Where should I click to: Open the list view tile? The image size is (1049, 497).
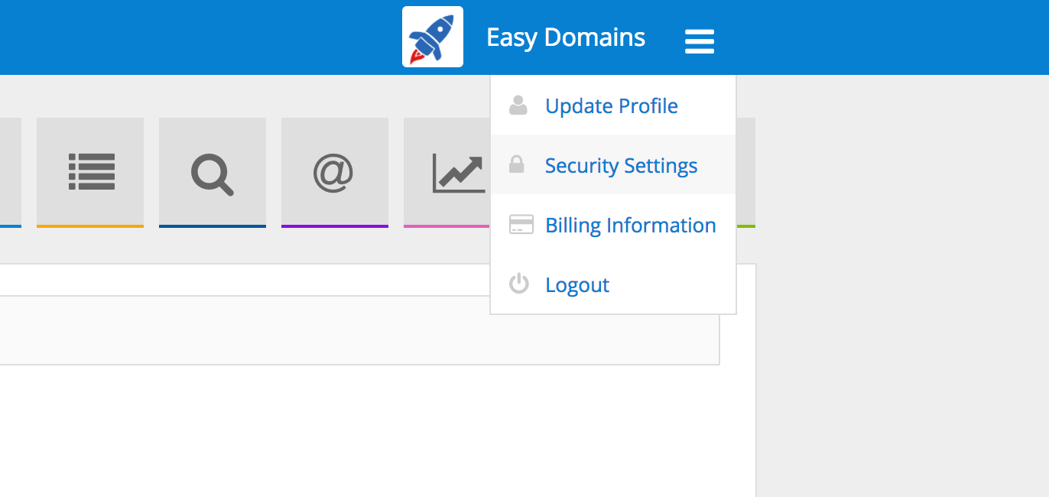[90, 172]
